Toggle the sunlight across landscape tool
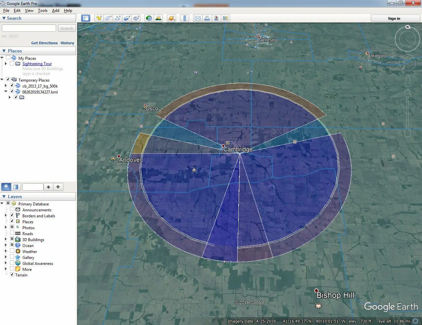Viewport: 422px width, 325px height. (x=158, y=18)
